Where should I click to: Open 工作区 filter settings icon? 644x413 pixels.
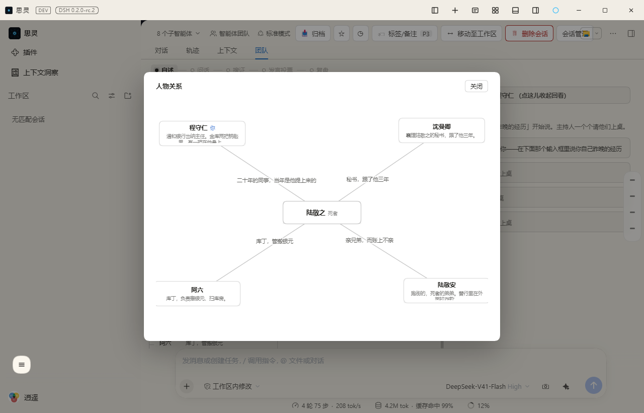pyautogui.click(x=112, y=96)
